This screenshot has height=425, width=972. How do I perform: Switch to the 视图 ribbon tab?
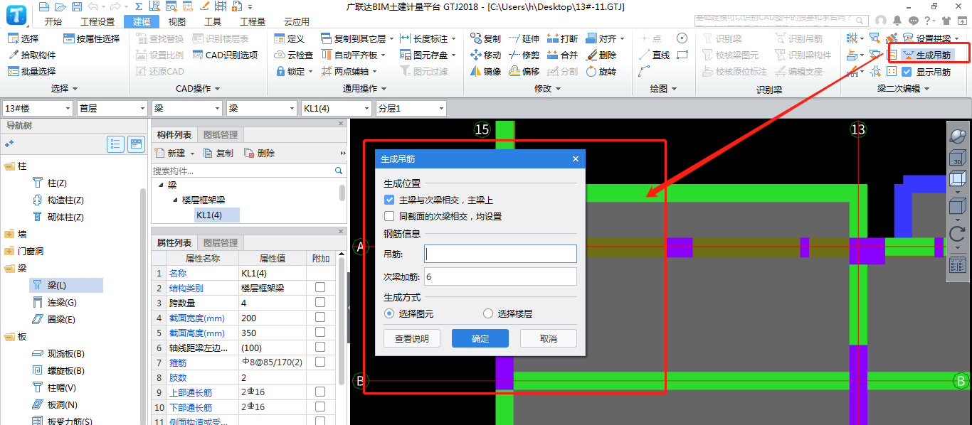pyautogui.click(x=177, y=21)
